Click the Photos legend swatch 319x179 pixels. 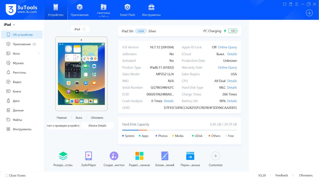point(156,136)
